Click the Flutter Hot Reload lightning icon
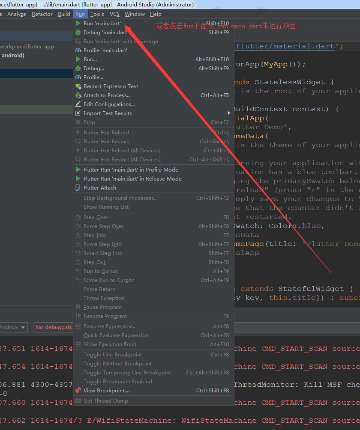This screenshot has height=430, width=360. pyautogui.click(x=78, y=133)
